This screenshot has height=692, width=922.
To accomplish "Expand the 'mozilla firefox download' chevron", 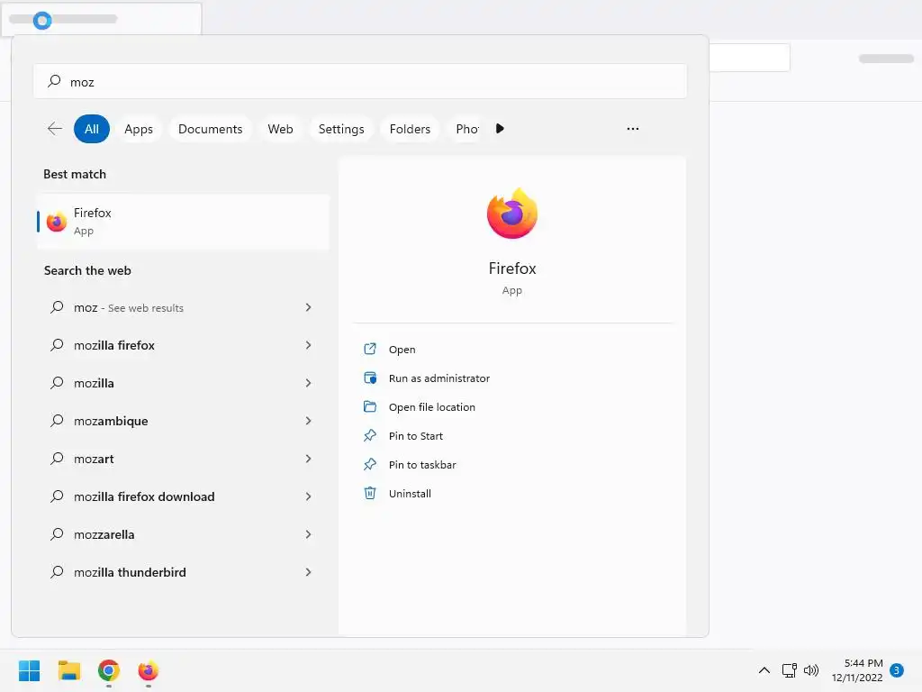I will click(308, 496).
